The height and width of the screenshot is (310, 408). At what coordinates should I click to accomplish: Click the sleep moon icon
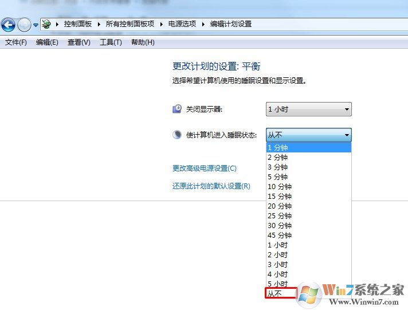pyautogui.click(x=177, y=135)
